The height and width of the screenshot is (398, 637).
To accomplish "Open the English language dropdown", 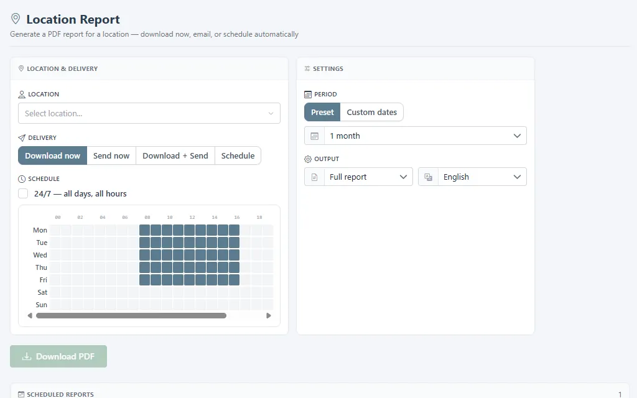I will [x=472, y=177].
